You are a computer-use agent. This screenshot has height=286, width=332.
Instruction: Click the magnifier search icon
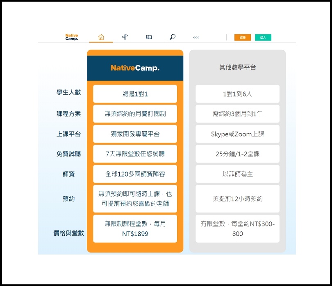tap(173, 37)
